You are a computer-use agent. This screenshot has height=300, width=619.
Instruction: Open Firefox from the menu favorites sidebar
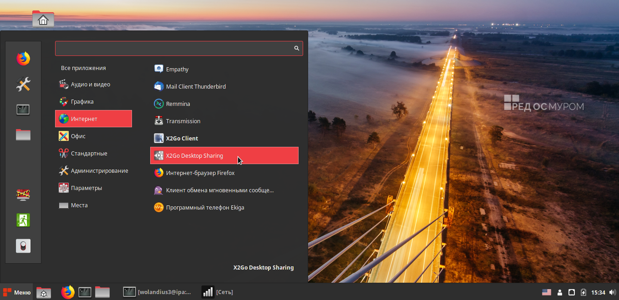click(23, 58)
